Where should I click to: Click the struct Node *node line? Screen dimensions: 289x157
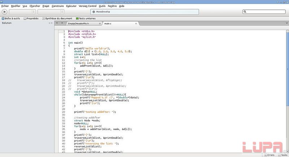click(x=87, y=121)
